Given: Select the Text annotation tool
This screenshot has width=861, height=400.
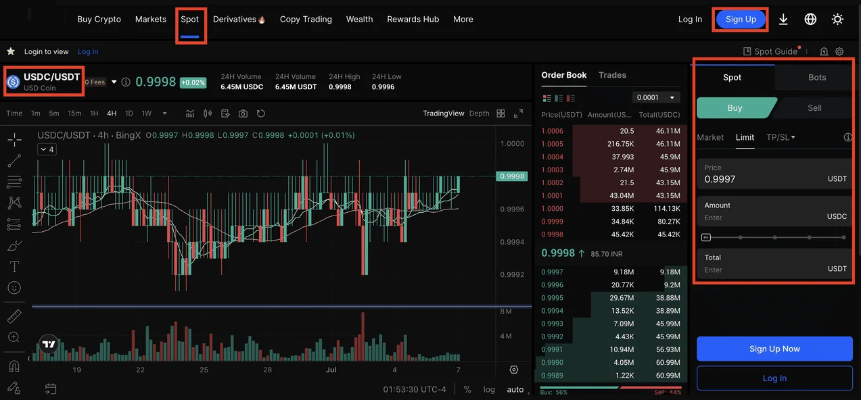Looking at the screenshot, I should pos(14,266).
